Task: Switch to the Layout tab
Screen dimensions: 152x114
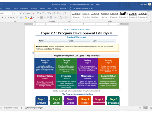Action: (x=15, y=9)
